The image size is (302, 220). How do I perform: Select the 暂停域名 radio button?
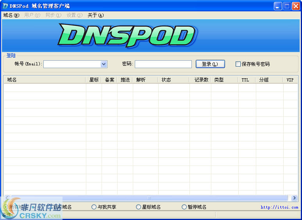tap(184, 207)
